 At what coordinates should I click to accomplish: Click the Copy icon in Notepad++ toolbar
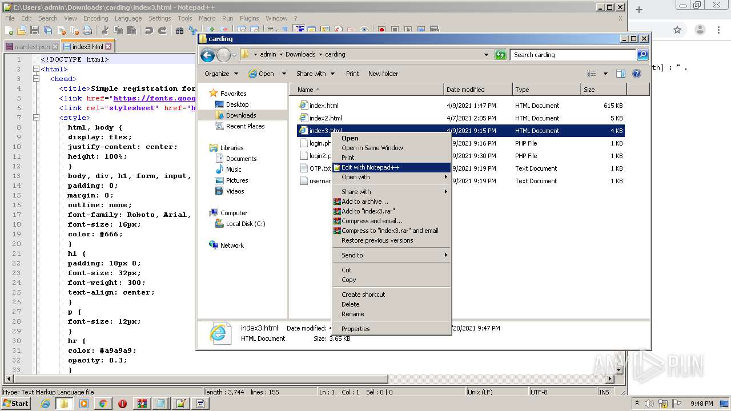118,30
